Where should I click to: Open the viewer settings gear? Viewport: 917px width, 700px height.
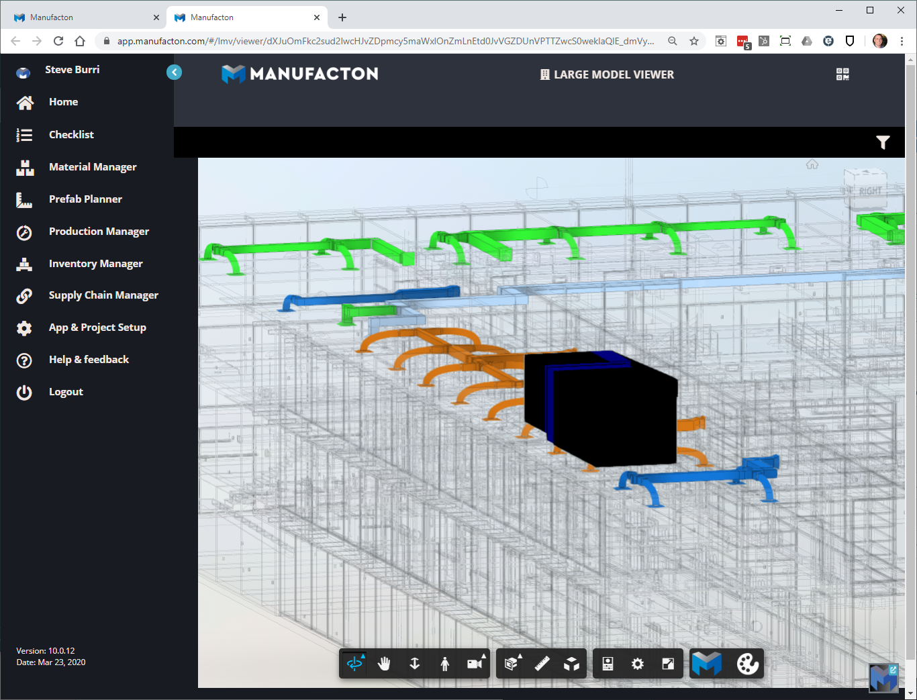pyautogui.click(x=638, y=664)
